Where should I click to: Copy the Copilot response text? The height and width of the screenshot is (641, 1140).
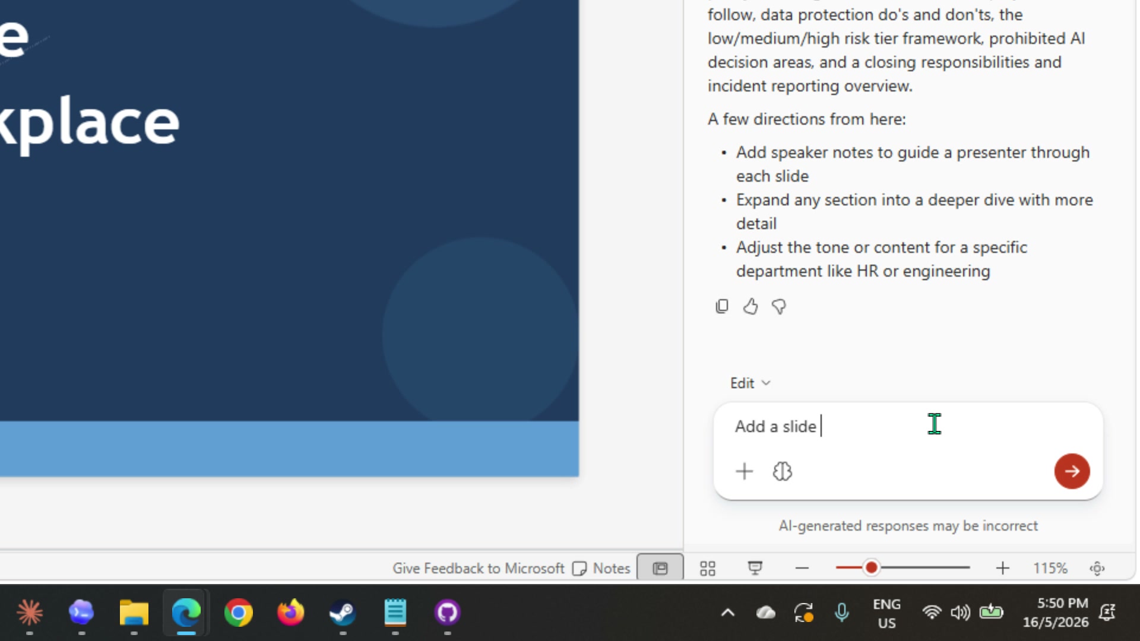[722, 306]
